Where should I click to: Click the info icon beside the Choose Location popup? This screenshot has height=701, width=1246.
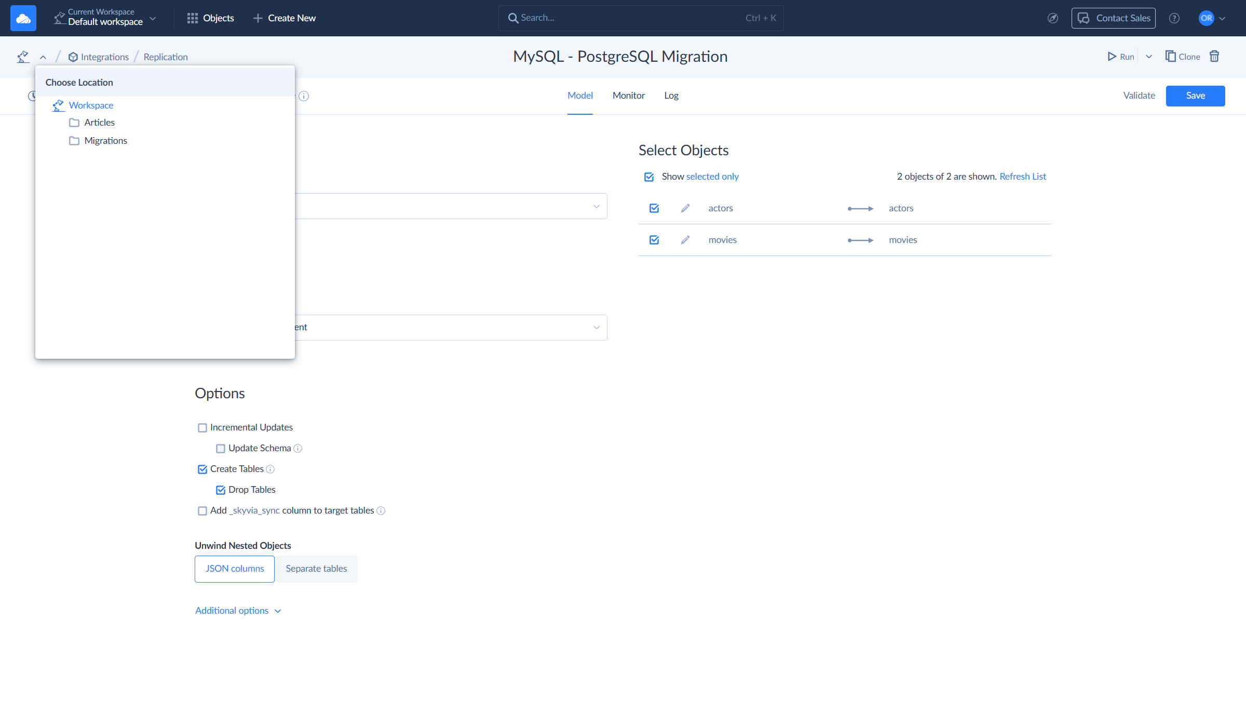click(x=304, y=96)
